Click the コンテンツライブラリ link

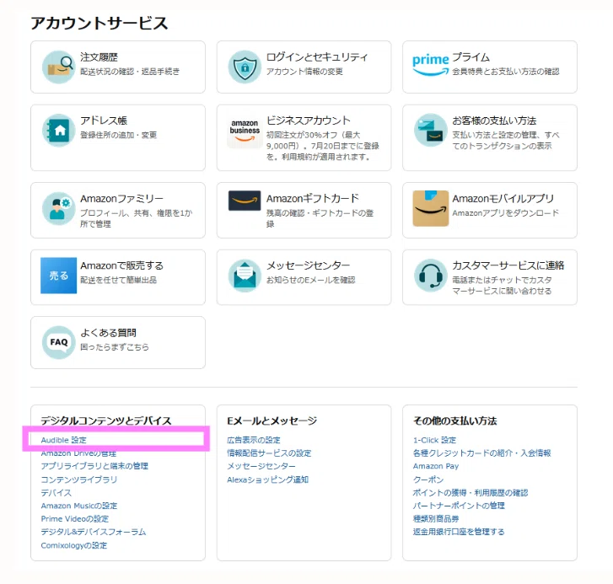[x=78, y=480]
